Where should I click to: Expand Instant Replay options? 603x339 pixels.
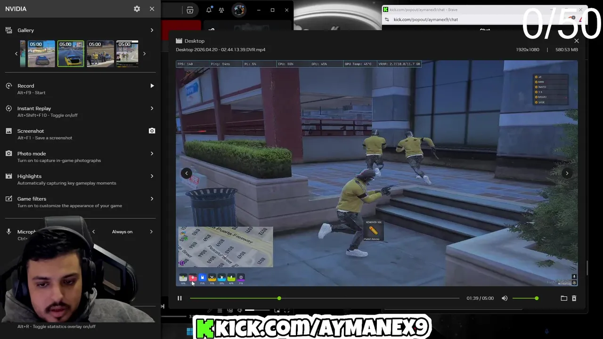[x=152, y=108]
